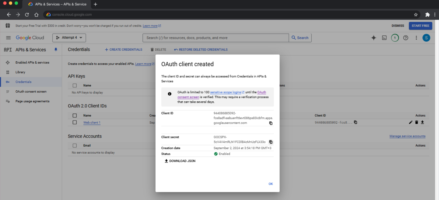Open the main navigation hamburger menu
Screen dimensions: 439x200
pos(8,38)
